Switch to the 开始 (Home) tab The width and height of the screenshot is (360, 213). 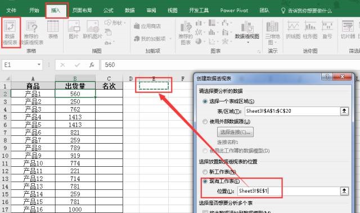(34, 10)
